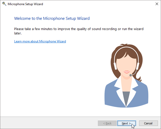The image size is (161, 129).
Task: Click the woman's face in the illustration
Action: 126,63
